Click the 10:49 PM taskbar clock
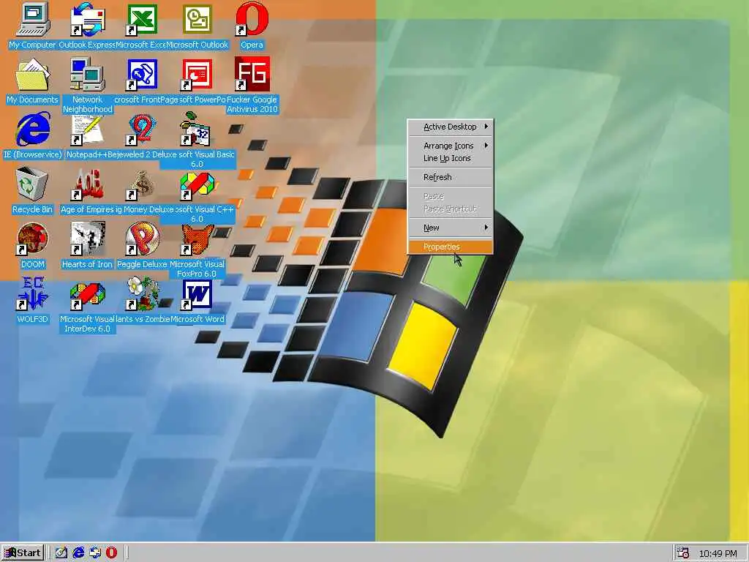The width and height of the screenshot is (749, 562). coord(718,553)
